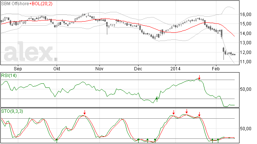Image resolution: width=257 pixels, height=144 pixels.
Task: Click the 50,00 label in RSI panel
Action: click(245, 89)
